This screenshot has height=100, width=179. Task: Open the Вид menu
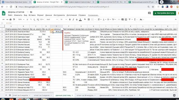pyautogui.click(x=25, y=15)
